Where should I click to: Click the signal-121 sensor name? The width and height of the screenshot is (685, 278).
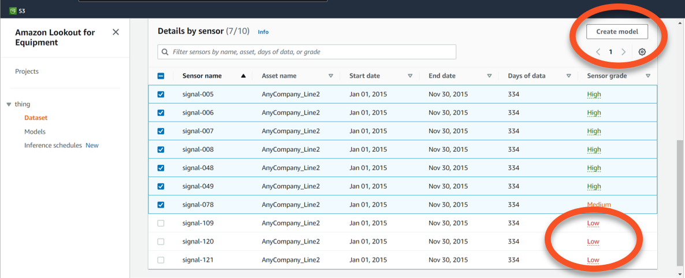tap(198, 260)
